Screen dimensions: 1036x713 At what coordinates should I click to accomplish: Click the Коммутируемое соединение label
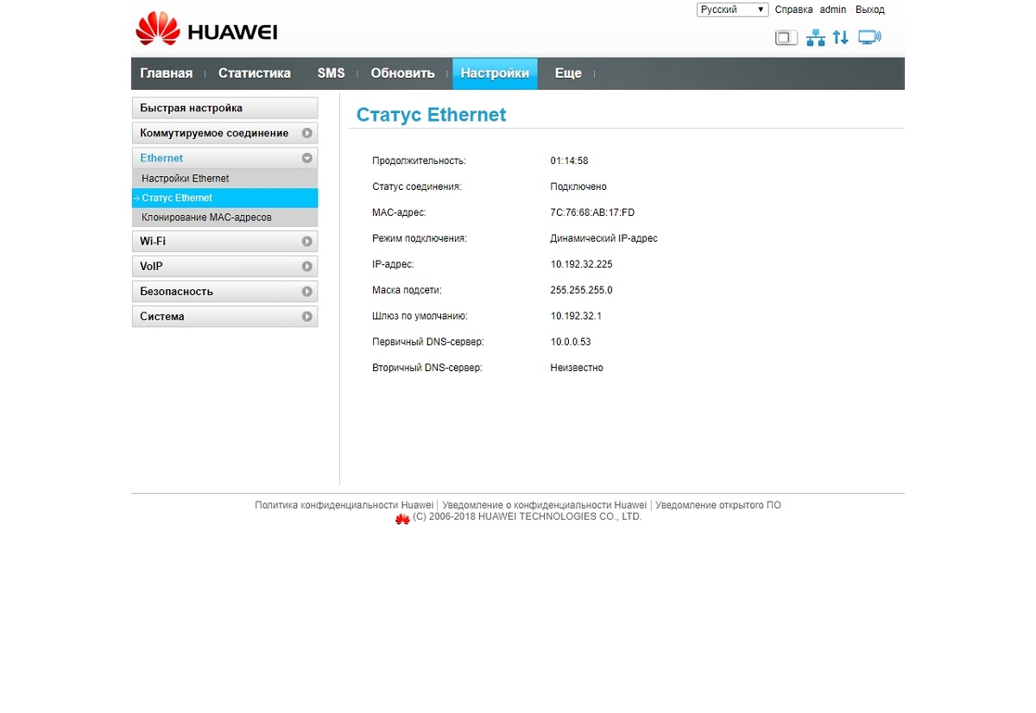[x=214, y=133]
